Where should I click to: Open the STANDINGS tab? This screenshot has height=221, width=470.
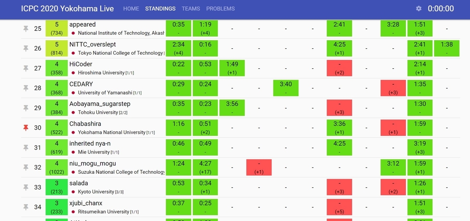point(160,9)
